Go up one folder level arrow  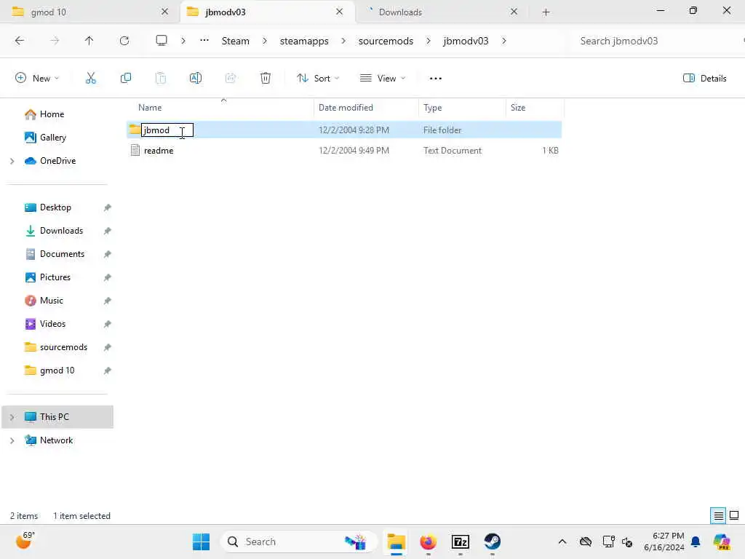coord(89,41)
